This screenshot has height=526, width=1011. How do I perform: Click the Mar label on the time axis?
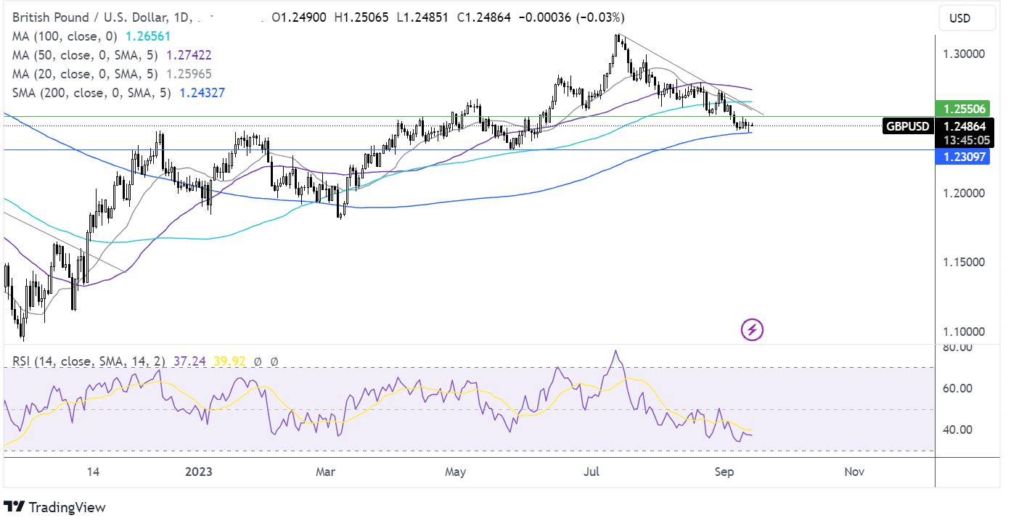(x=326, y=472)
